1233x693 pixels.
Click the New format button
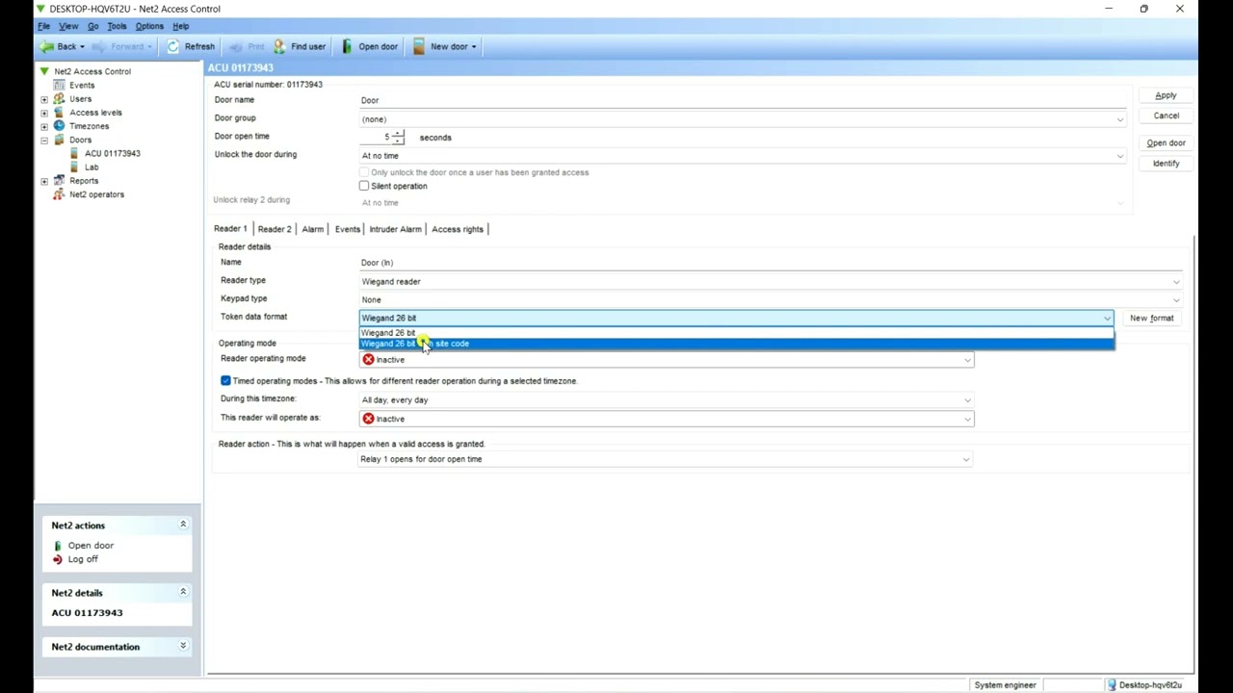coord(1151,318)
